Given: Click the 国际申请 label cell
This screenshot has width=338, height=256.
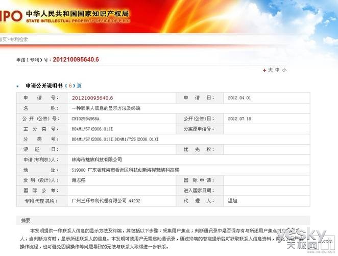Looking at the screenshot, I should 200,180.
